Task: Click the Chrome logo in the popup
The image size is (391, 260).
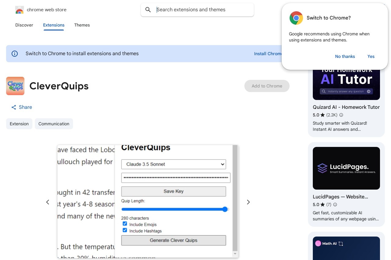Action: coord(296,18)
